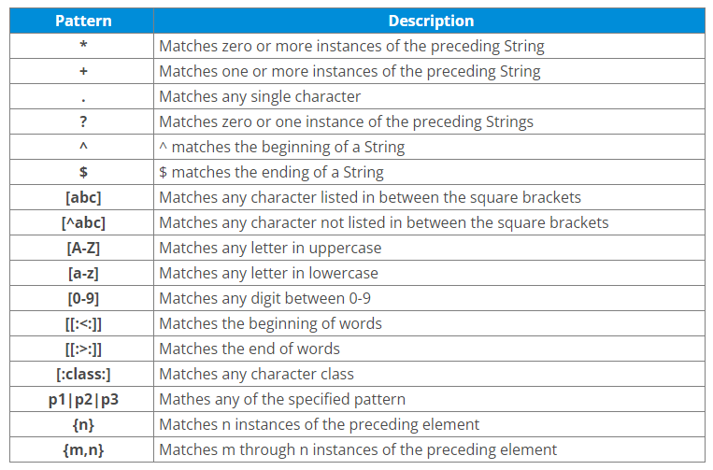The image size is (713, 470).
Task: Click 'Matches any single character' description
Action: click(260, 96)
